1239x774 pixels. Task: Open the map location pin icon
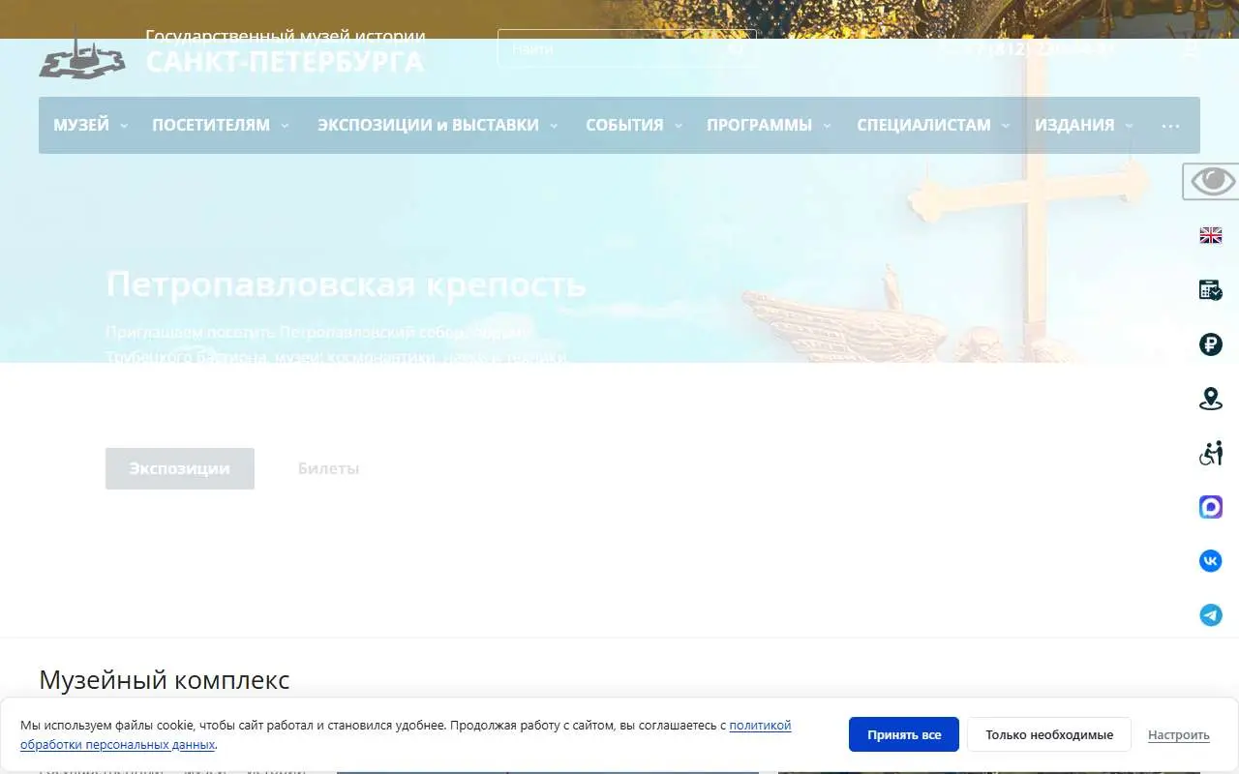click(1211, 399)
